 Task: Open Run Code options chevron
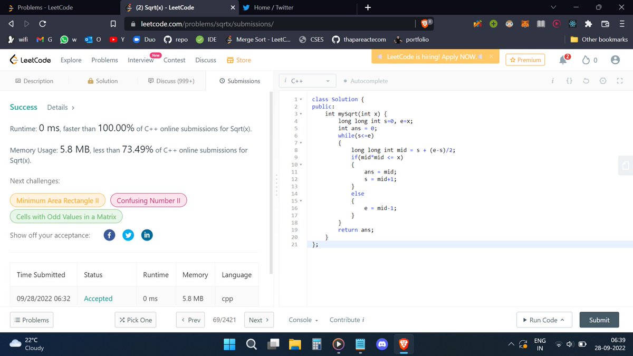562,320
